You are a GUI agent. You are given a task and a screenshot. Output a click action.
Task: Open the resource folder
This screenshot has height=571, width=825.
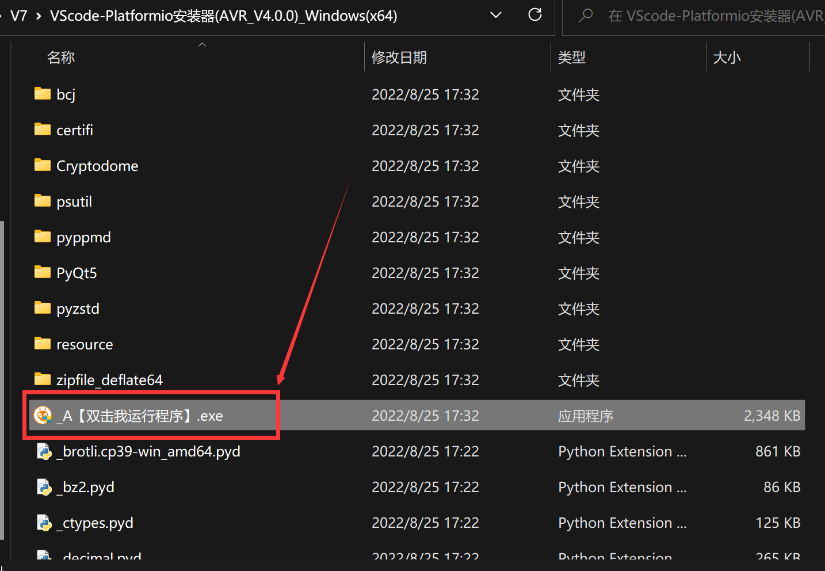(84, 344)
